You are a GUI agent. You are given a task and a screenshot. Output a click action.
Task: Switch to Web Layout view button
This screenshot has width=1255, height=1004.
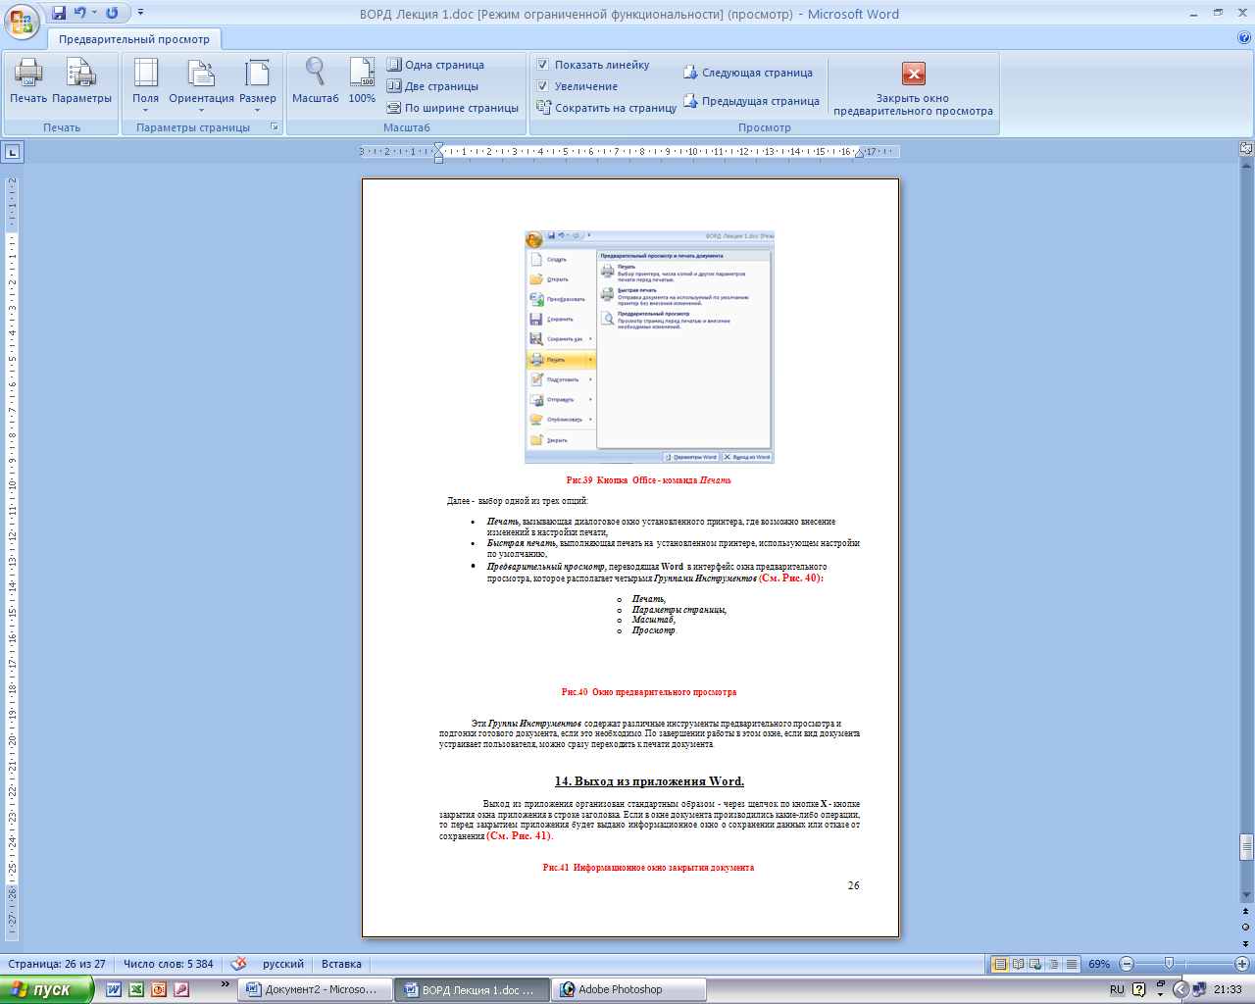coord(1035,964)
